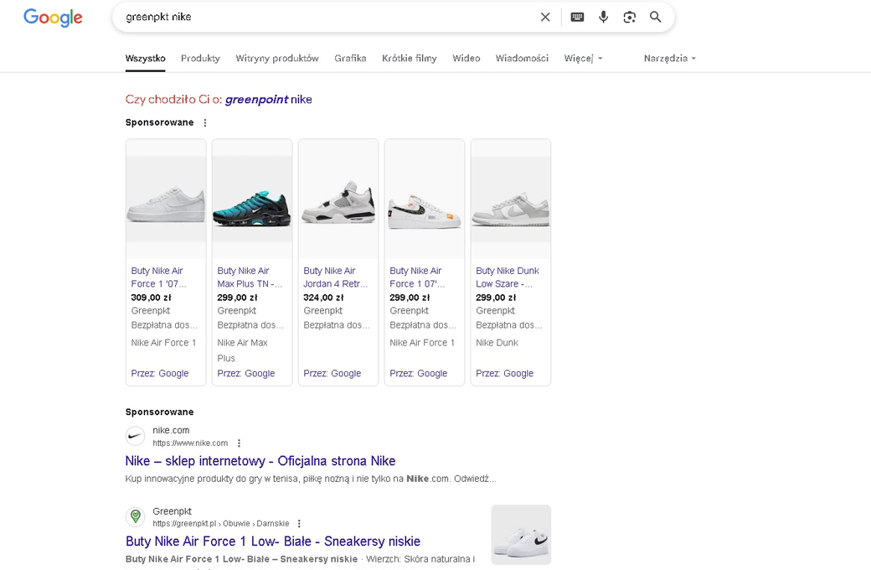Screen dimensions: 871x570
Task: Click the Nike Dunk category text
Action: click(x=497, y=343)
